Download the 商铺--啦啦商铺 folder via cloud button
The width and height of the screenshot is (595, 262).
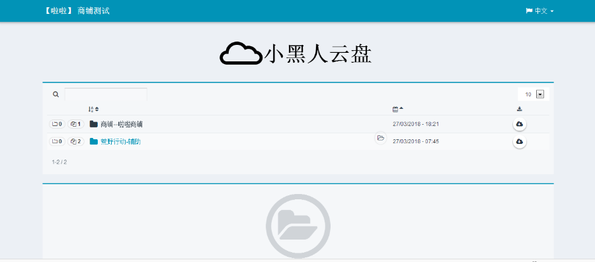[520, 124]
